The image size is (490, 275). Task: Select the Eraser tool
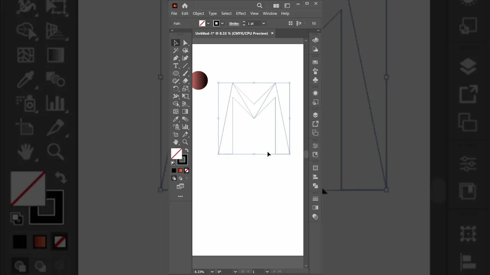tap(185, 81)
